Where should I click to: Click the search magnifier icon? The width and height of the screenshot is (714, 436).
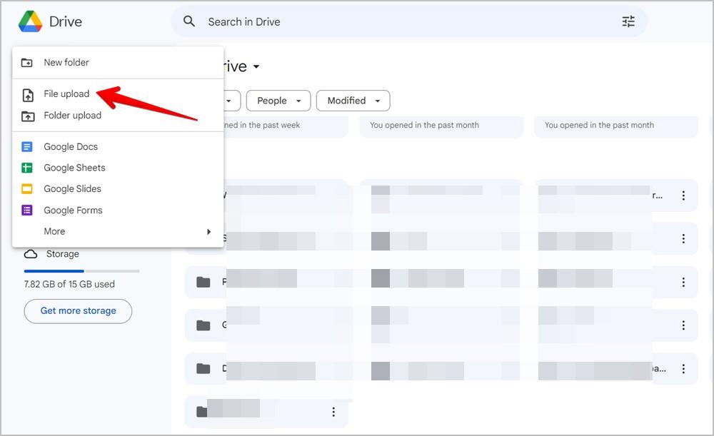[189, 21]
